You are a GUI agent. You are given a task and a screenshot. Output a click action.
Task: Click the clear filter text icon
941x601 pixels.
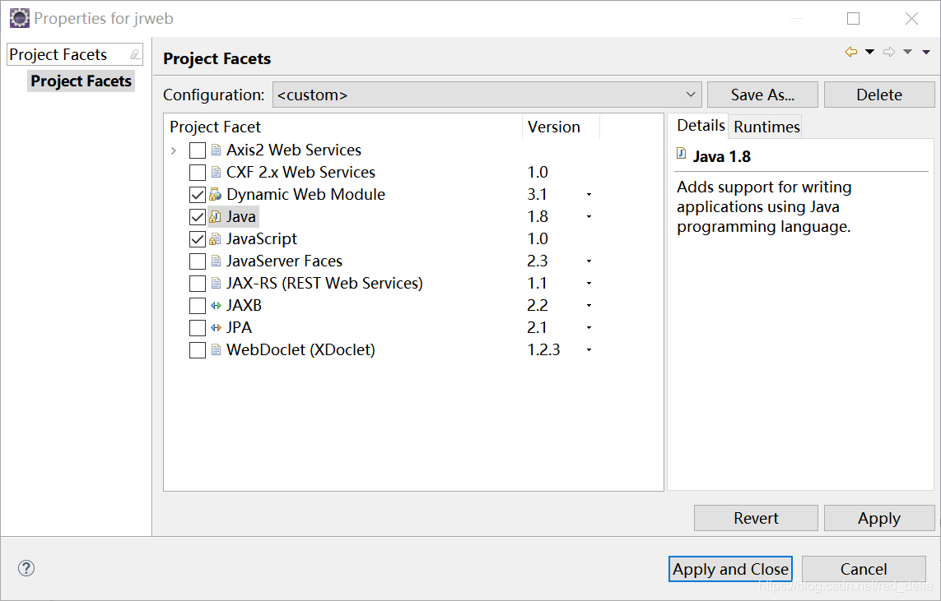tap(134, 55)
